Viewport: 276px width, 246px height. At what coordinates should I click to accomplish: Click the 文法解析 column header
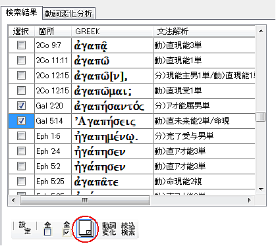point(204,32)
